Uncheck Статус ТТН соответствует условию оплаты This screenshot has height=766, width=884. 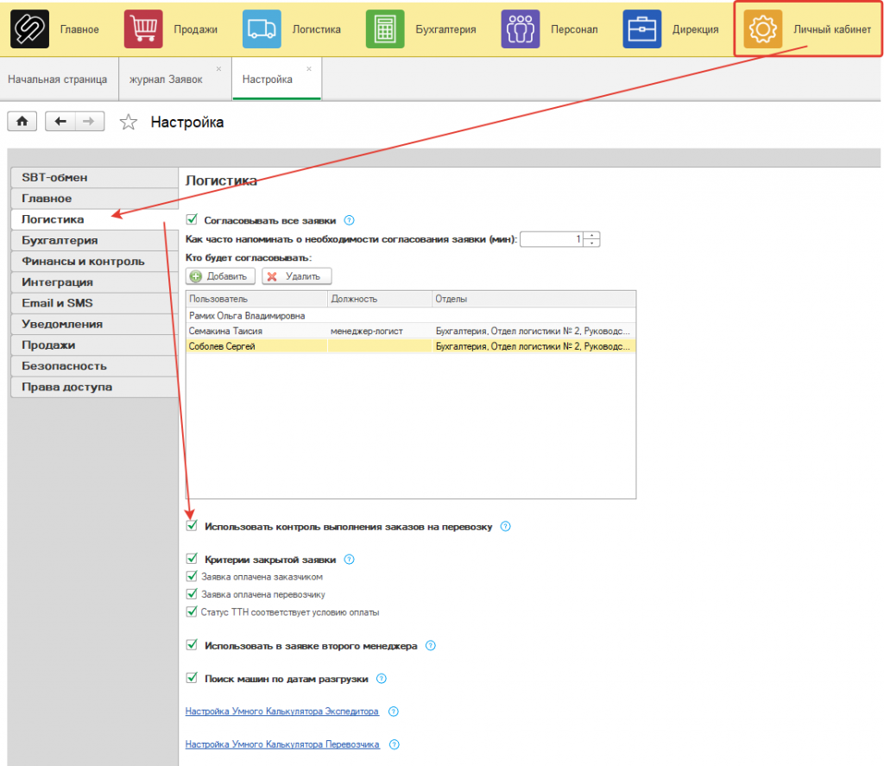tap(192, 611)
